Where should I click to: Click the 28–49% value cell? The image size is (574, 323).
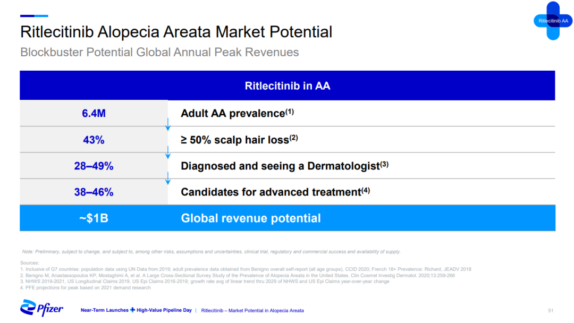[94, 166]
